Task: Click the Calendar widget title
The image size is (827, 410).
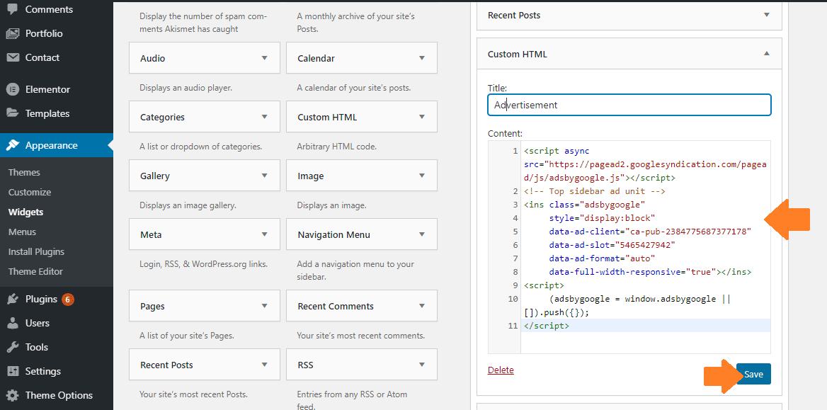Action: coord(316,58)
